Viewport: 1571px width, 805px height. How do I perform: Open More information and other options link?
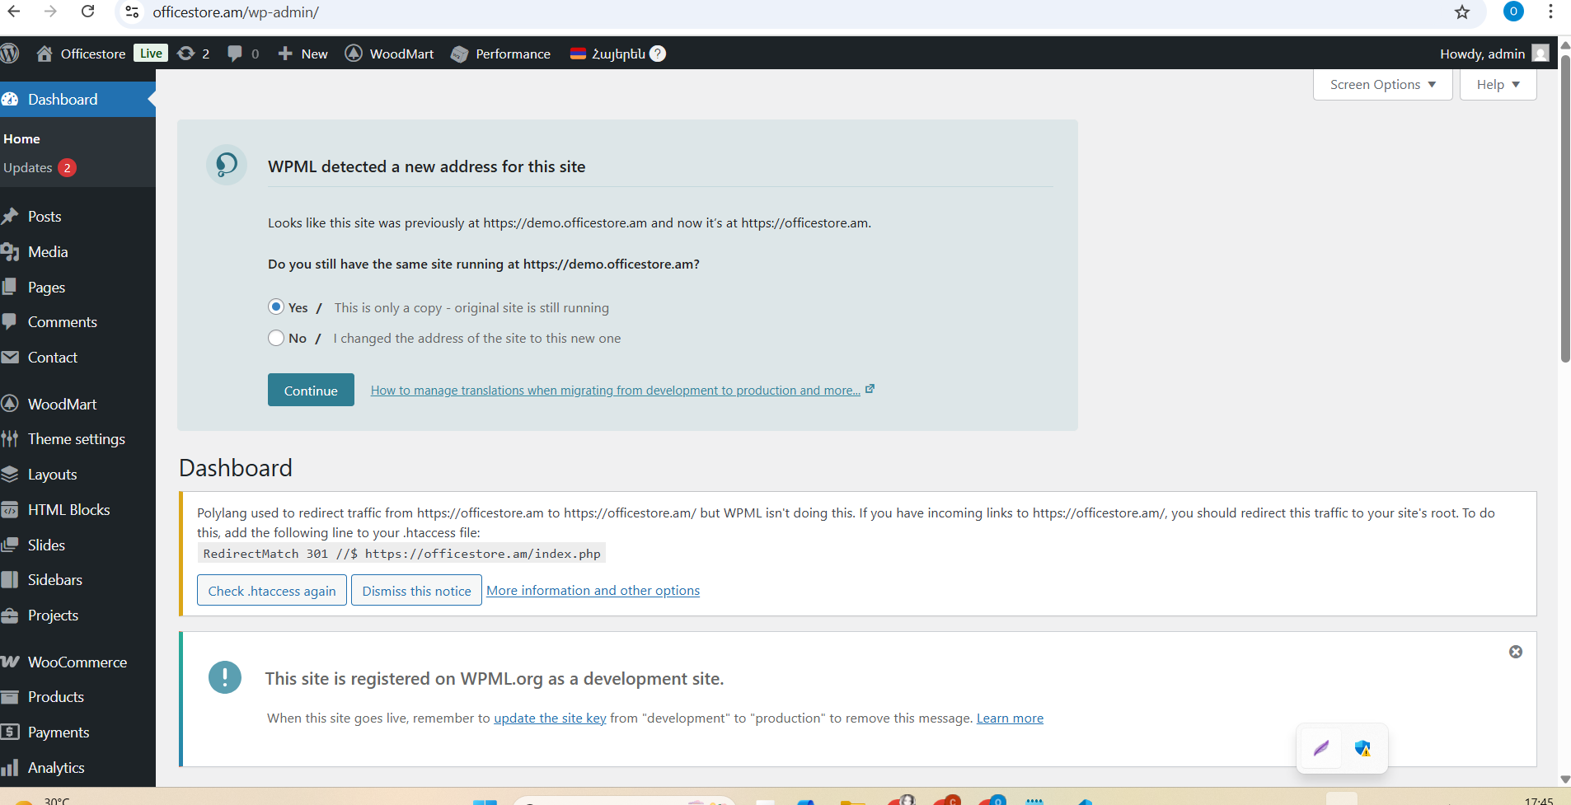point(593,590)
